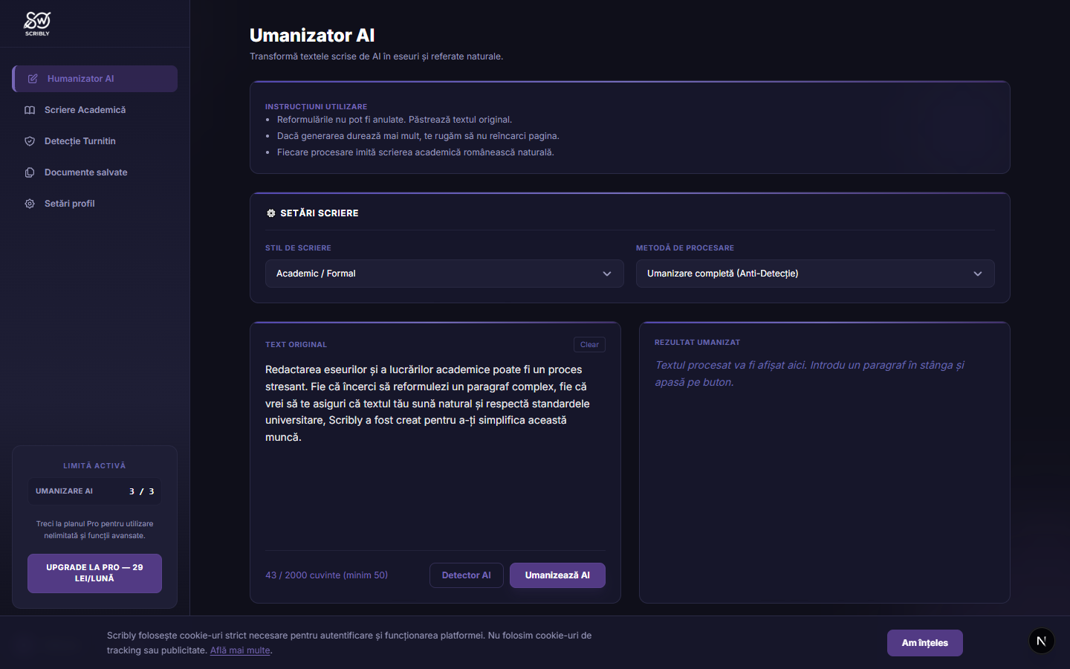Open the Humanizator AI section
This screenshot has width=1070, height=669.
click(x=94, y=79)
